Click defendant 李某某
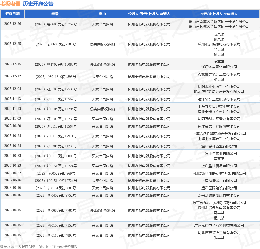Viewport: 260px width, 249px height. [219, 159]
